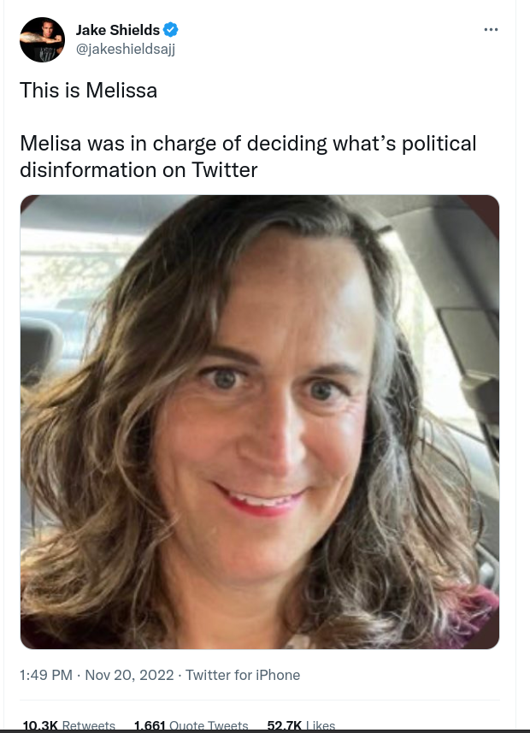Click the Nov 20, 2022 date
This screenshot has width=530, height=733.
pyautogui.click(x=128, y=675)
